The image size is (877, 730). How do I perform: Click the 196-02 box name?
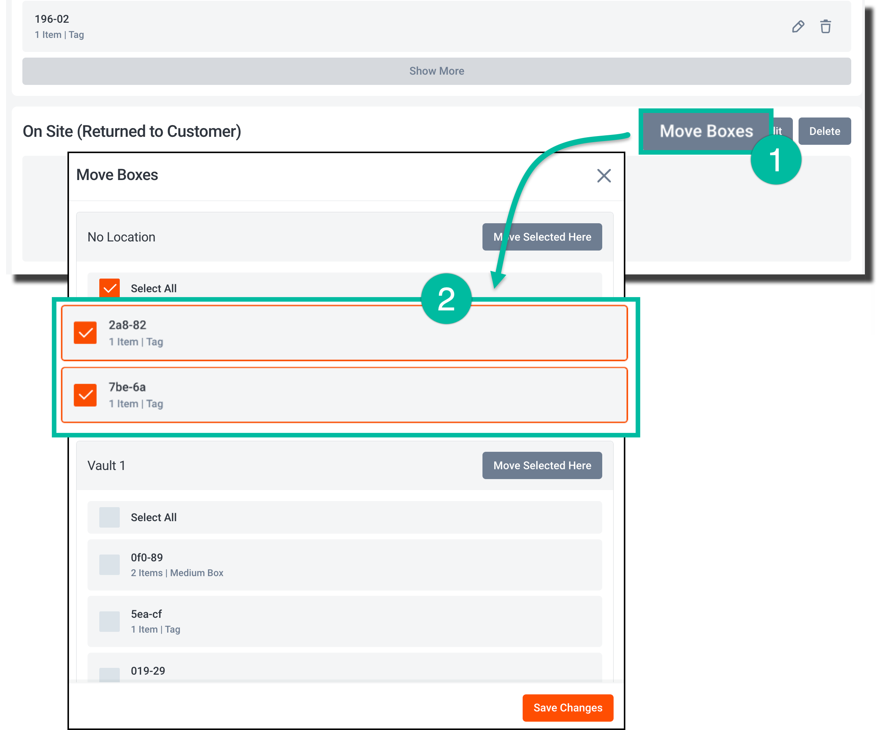52,19
